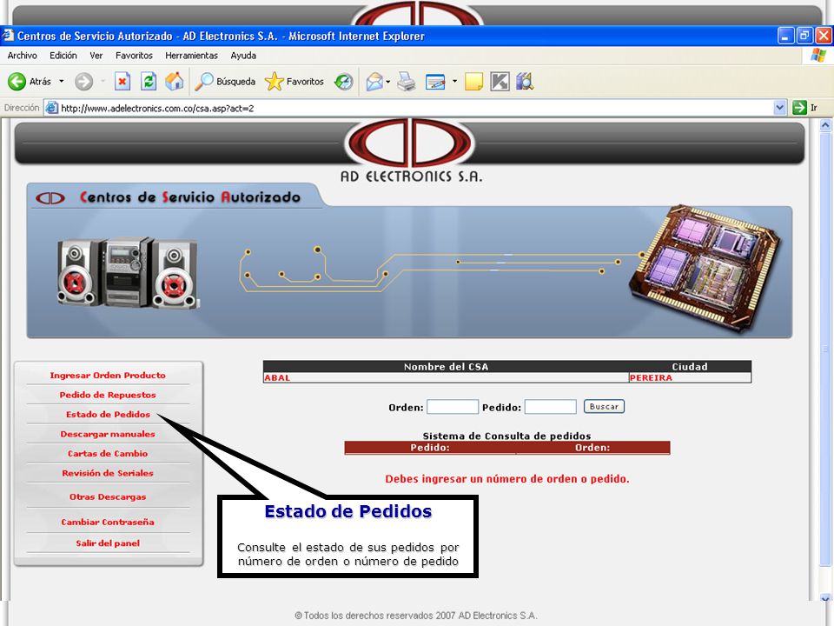Open the History clock icon

344,82
